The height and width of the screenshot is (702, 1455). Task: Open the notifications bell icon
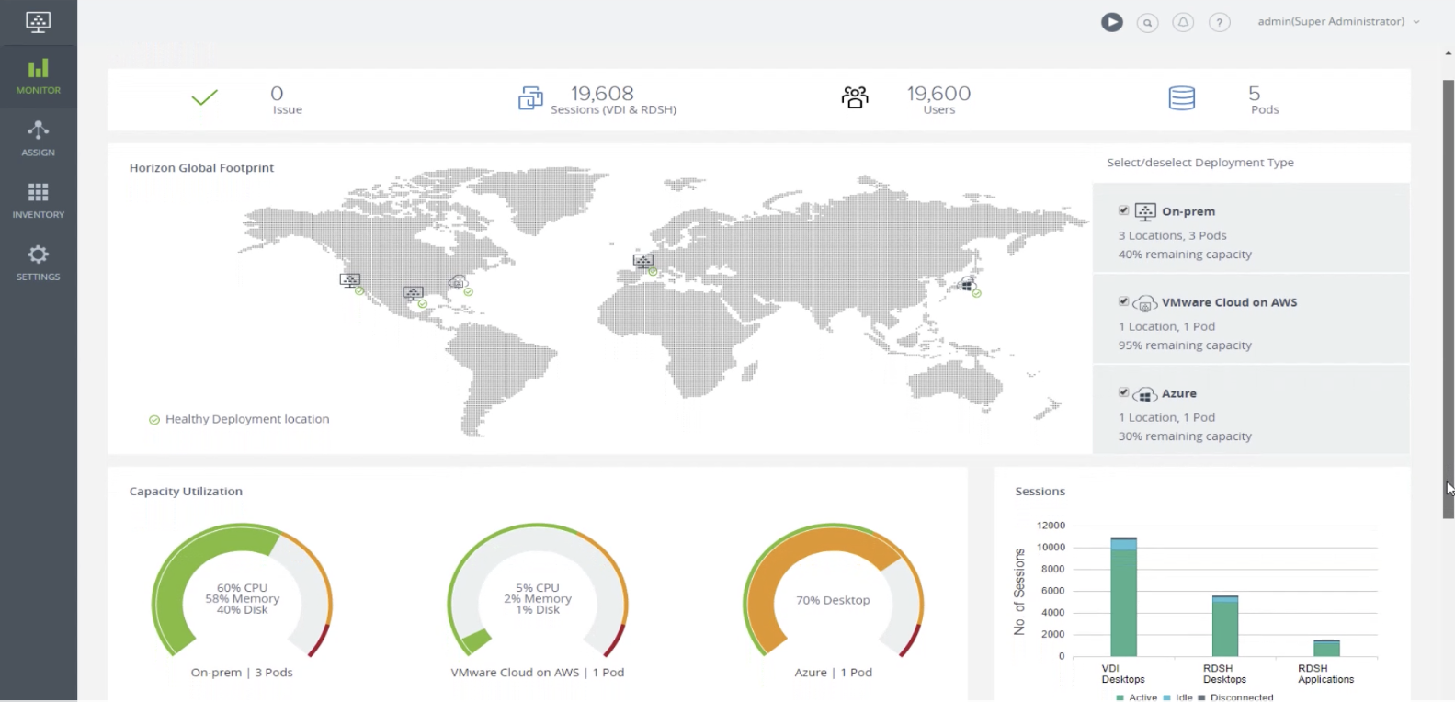coord(1183,22)
